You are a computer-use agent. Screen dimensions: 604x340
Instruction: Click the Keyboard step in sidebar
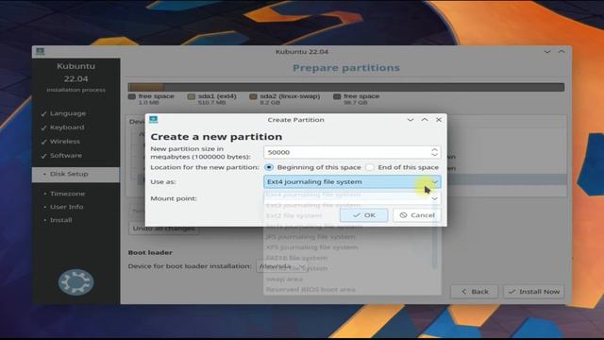67,127
